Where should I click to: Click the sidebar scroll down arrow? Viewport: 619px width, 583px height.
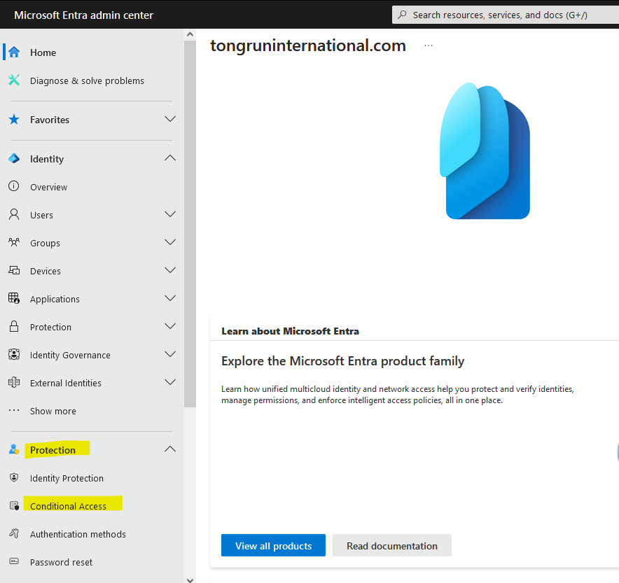tap(190, 580)
